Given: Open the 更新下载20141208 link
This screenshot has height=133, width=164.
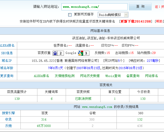Looking at the screenshot, I should tap(136, 22).
